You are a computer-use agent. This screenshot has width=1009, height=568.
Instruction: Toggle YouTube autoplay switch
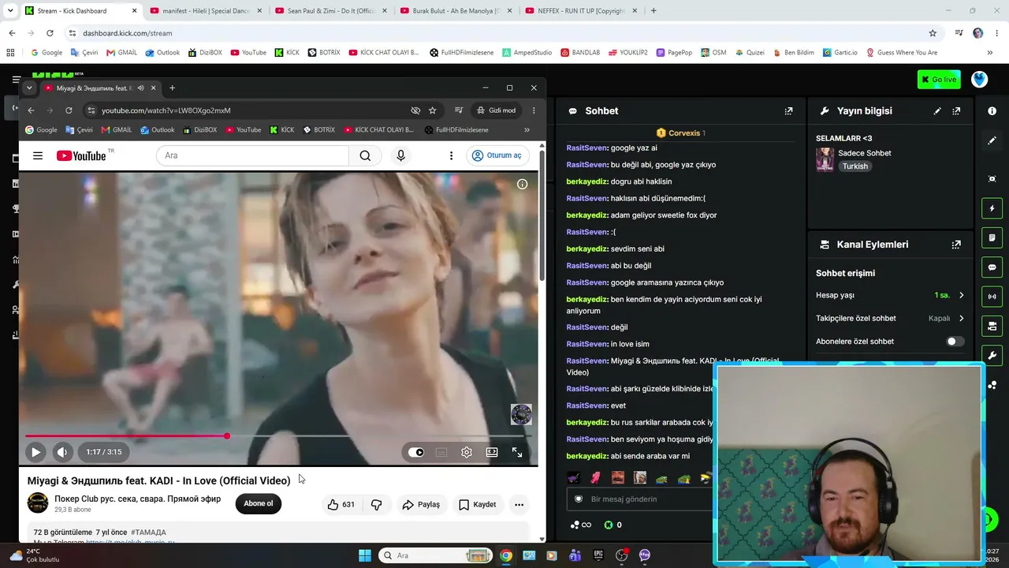click(x=416, y=452)
